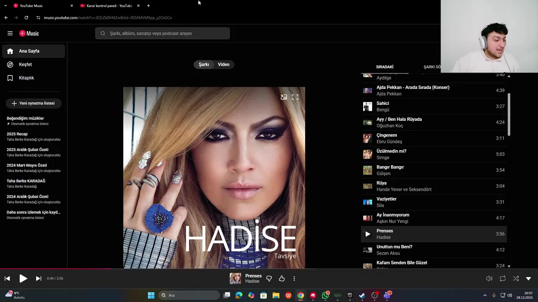This screenshot has width=538, height=302.
Task: Open Beğendiğim müzikler playlist
Action: click(34, 121)
